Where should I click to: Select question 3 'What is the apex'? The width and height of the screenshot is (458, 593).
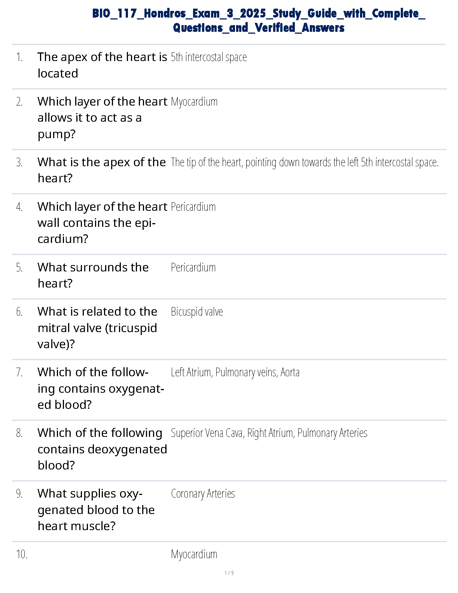coord(101,170)
